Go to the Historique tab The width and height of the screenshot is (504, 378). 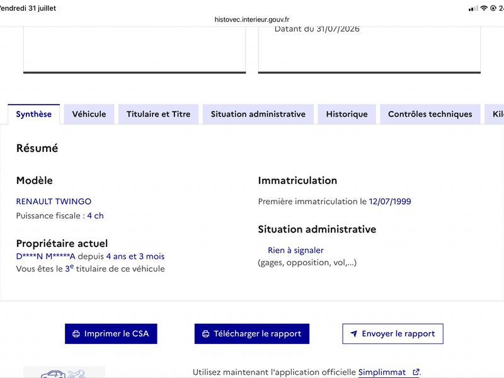point(347,114)
